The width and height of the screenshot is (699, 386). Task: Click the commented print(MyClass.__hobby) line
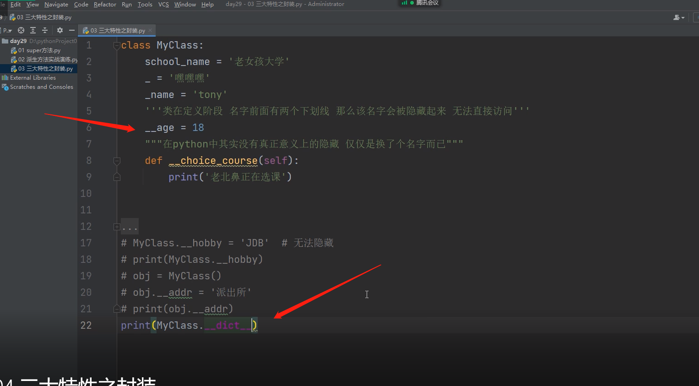[192, 260]
